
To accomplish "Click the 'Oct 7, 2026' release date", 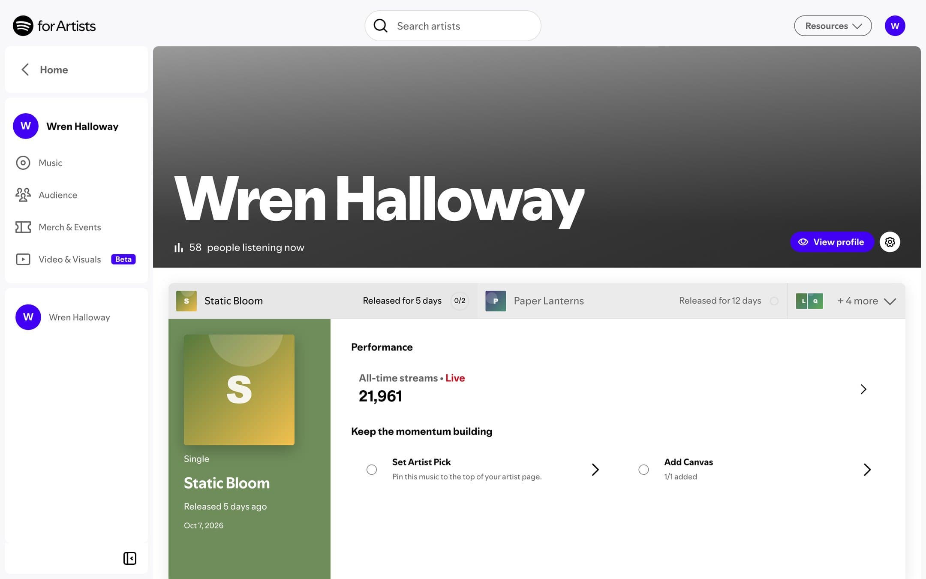I will (x=204, y=525).
